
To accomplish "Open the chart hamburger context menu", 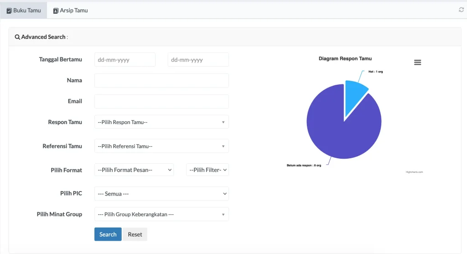I will (417, 62).
